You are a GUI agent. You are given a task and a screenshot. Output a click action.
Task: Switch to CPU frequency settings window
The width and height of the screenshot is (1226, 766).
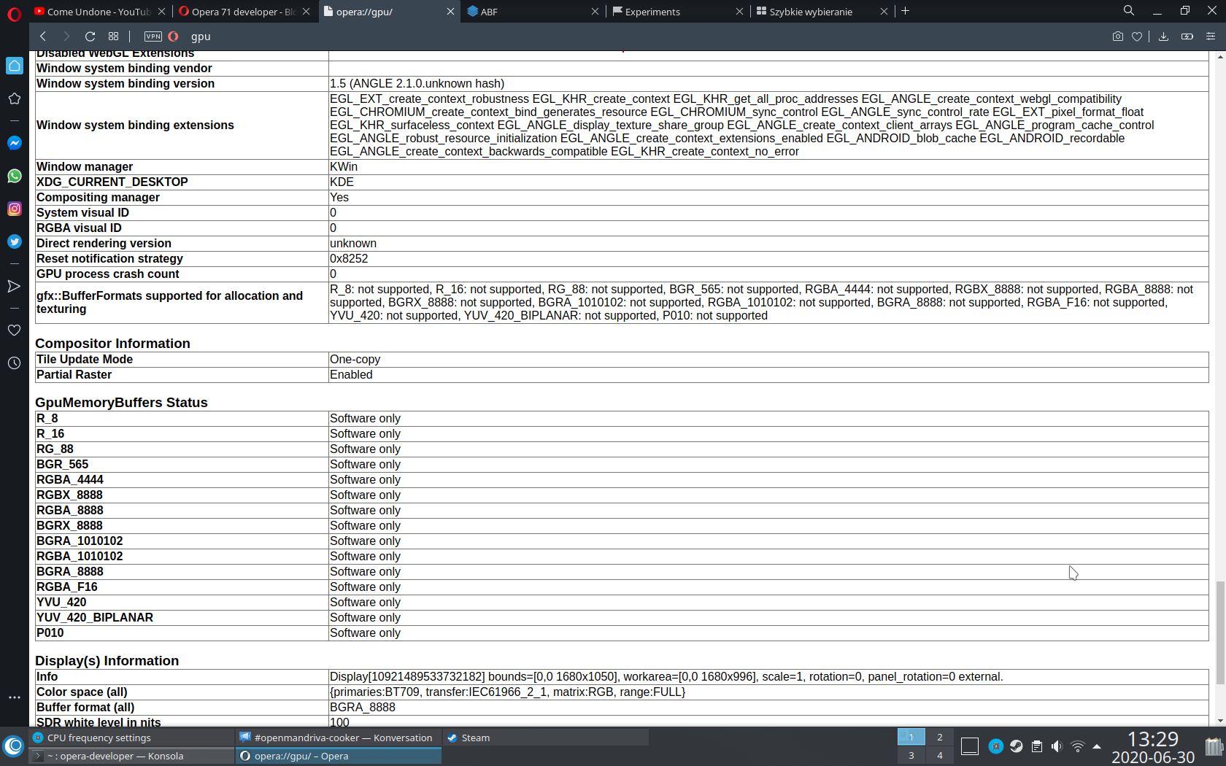131,738
